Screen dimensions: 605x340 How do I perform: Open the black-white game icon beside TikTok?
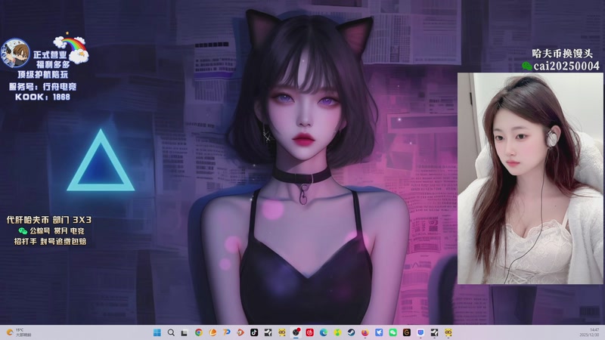click(x=268, y=332)
